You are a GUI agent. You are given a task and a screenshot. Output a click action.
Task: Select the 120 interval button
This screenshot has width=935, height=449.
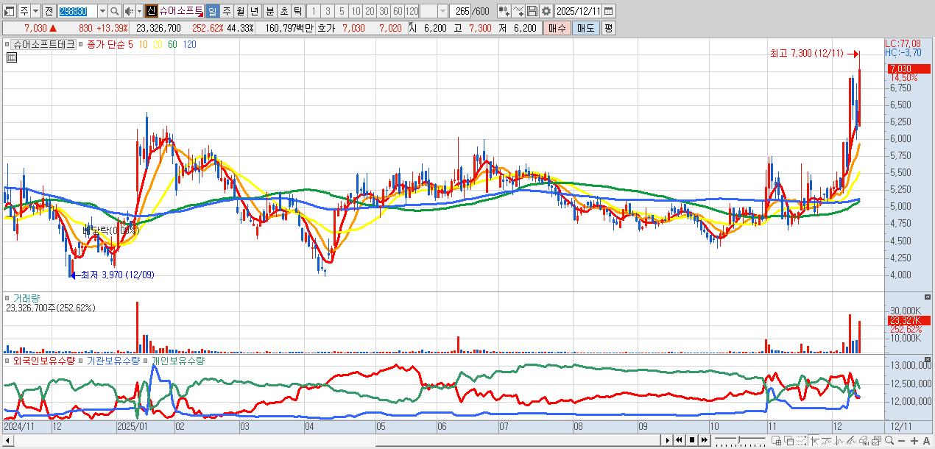(x=412, y=11)
